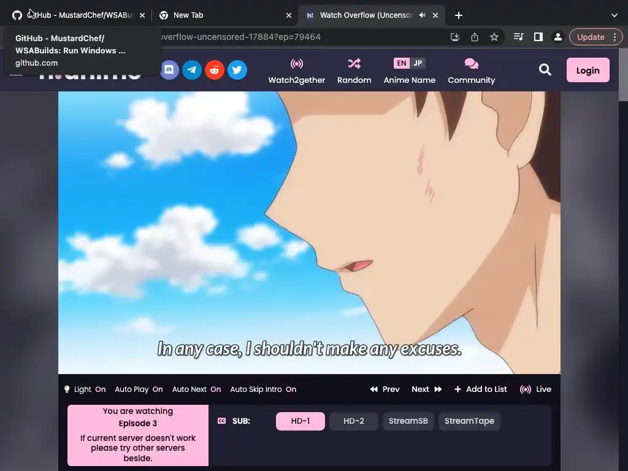Switch to the New Tab tab

[x=224, y=15]
